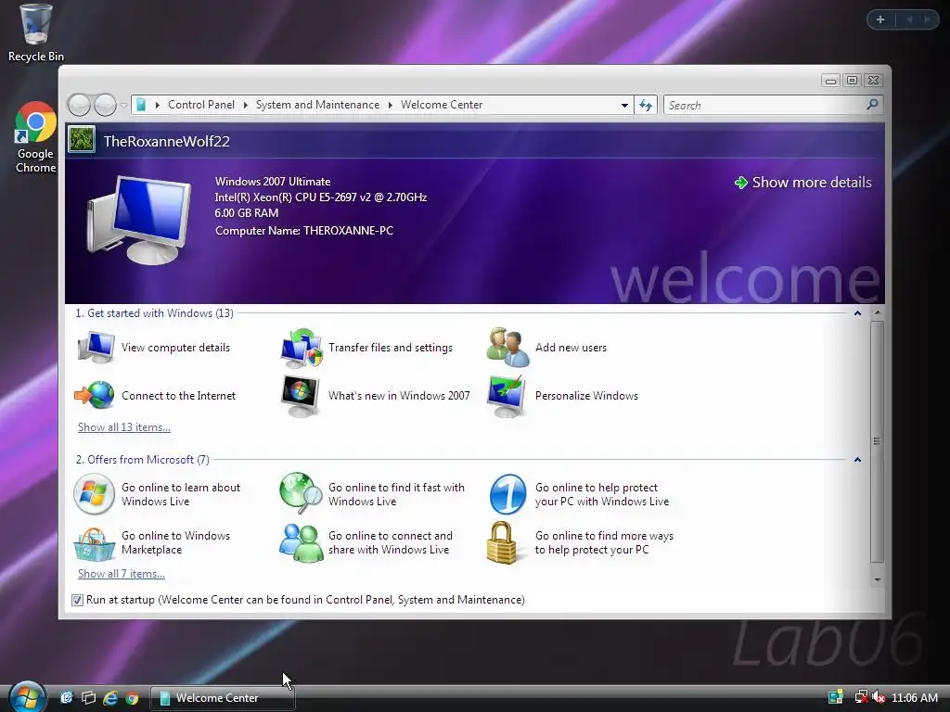This screenshot has height=712, width=950.
Task: Click the vertical scrollbar thumb
Action: (877, 440)
